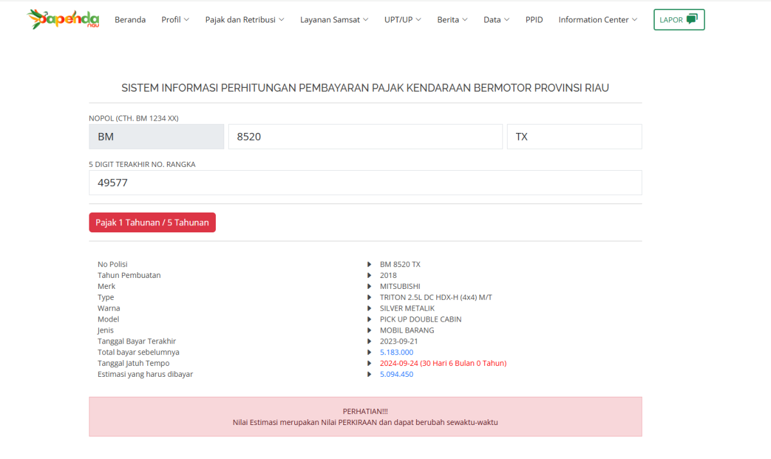Click the Bapenda Riau logo
Image resolution: width=771 pixels, height=459 pixels.
[63, 19]
